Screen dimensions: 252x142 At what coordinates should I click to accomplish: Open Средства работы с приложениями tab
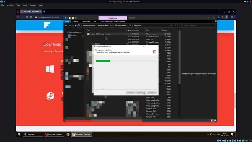coord(113,21)
